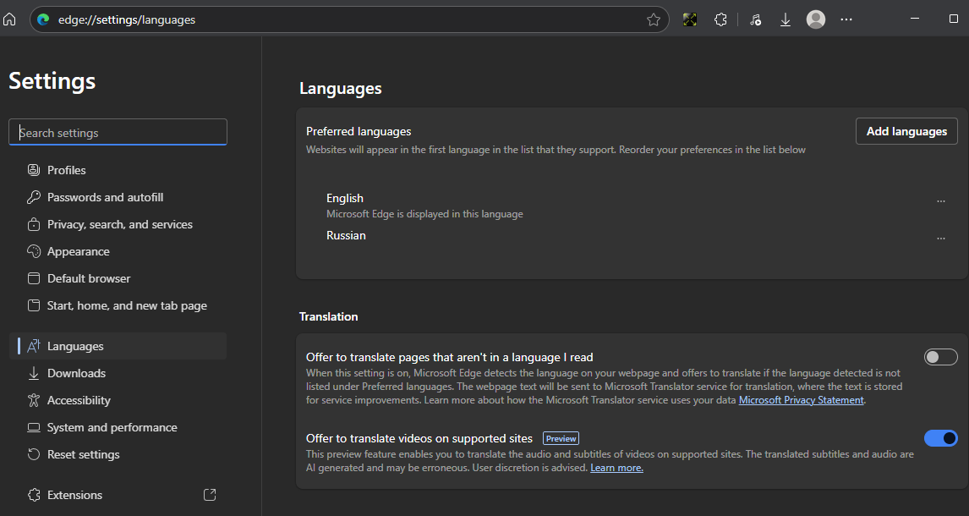Click the Start, home, and new tab page icon

click(34, 306)
